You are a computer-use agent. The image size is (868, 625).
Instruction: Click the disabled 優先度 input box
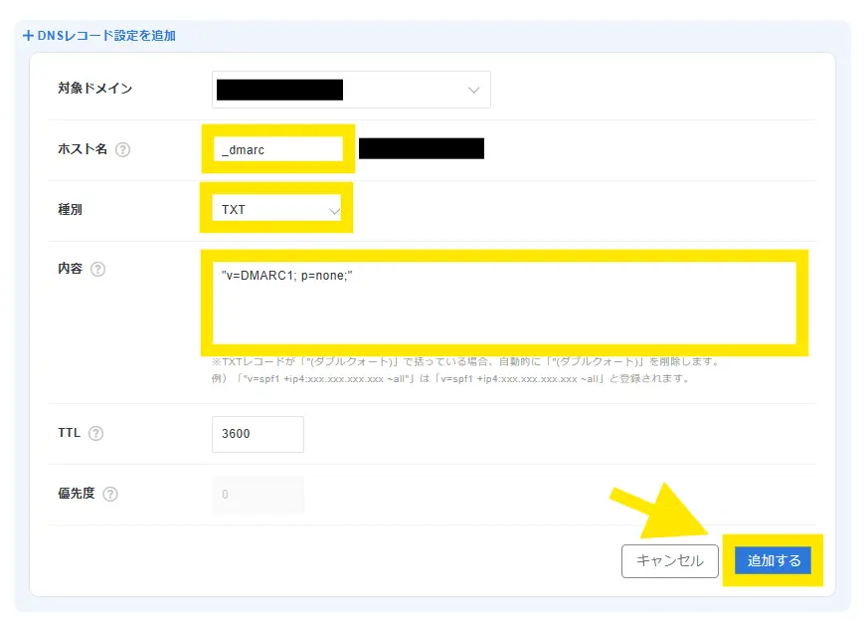(258, 495)
